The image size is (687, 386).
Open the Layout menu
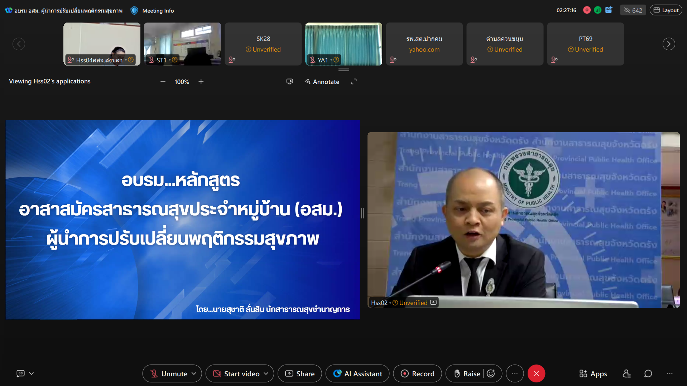point(666,10)
